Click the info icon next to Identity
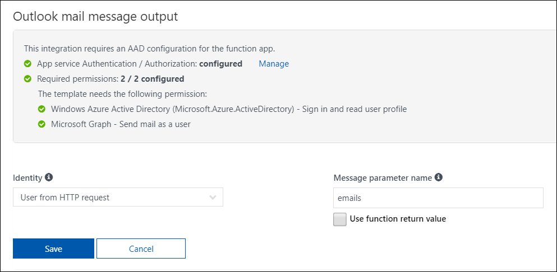557x272 pixels. point(49,177)
